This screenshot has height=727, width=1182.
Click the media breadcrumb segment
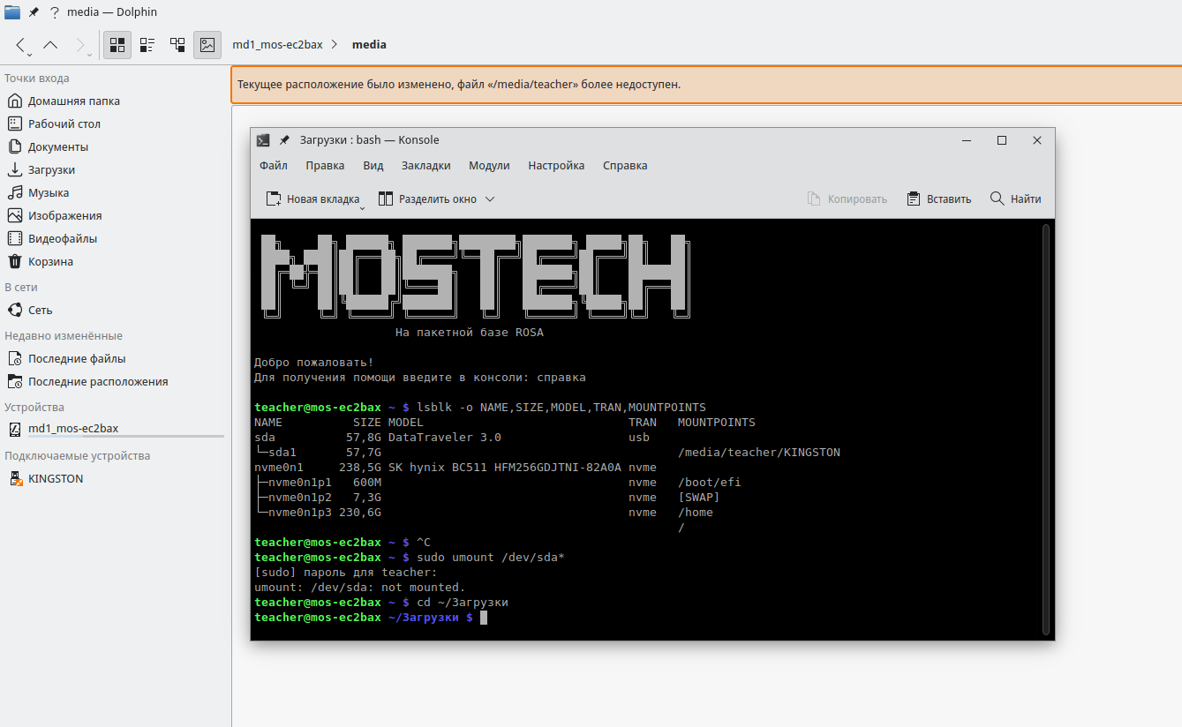coord(369,44)
